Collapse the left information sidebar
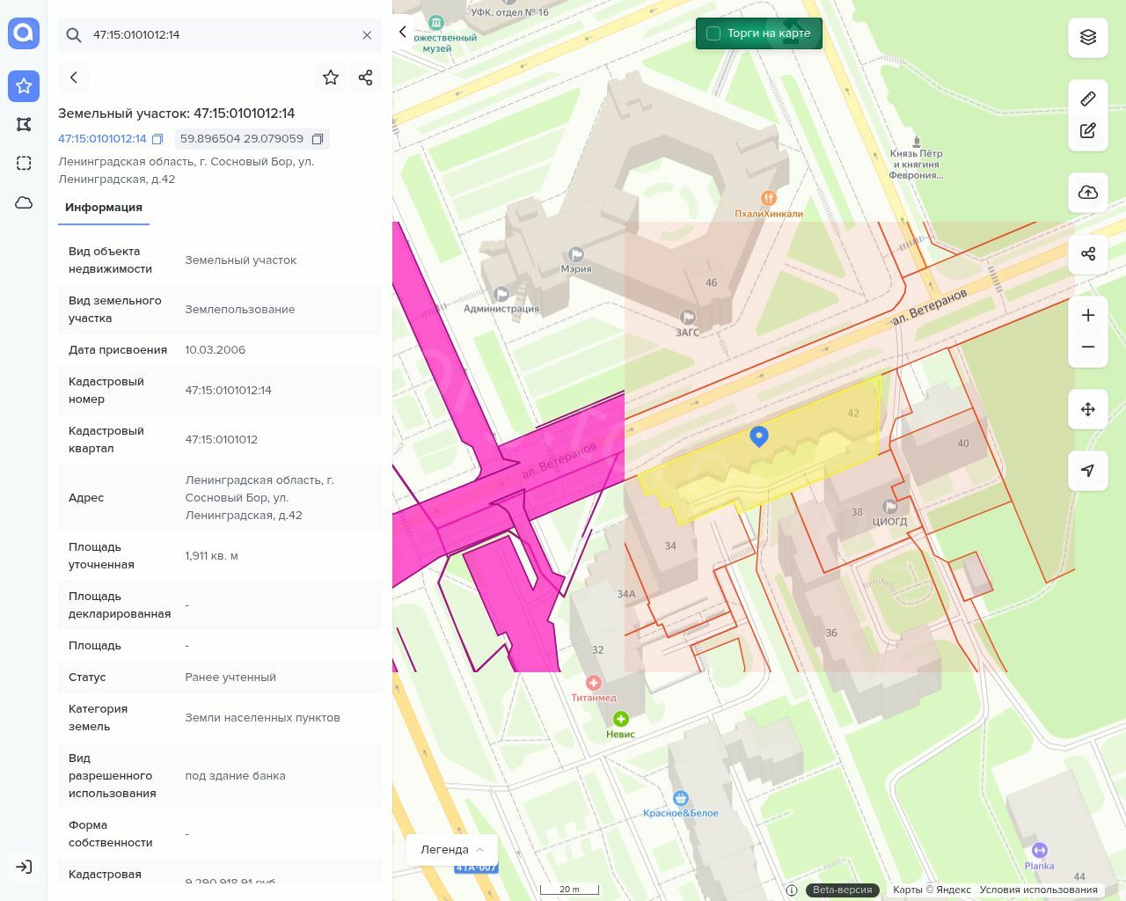Screen dimensions: 1126x901 pyautogui.click(x=403, y=32)
